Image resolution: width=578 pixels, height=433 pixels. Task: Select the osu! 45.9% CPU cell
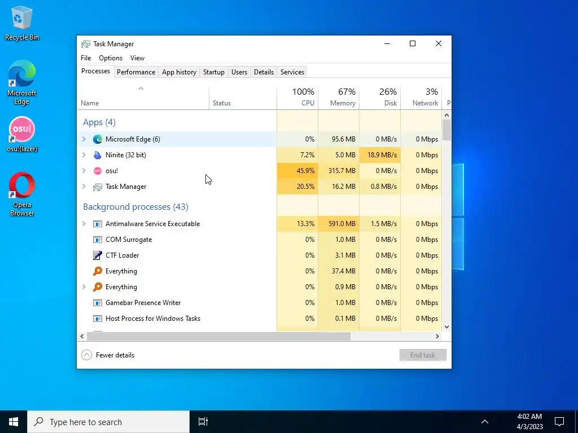[x=297, y=171]
